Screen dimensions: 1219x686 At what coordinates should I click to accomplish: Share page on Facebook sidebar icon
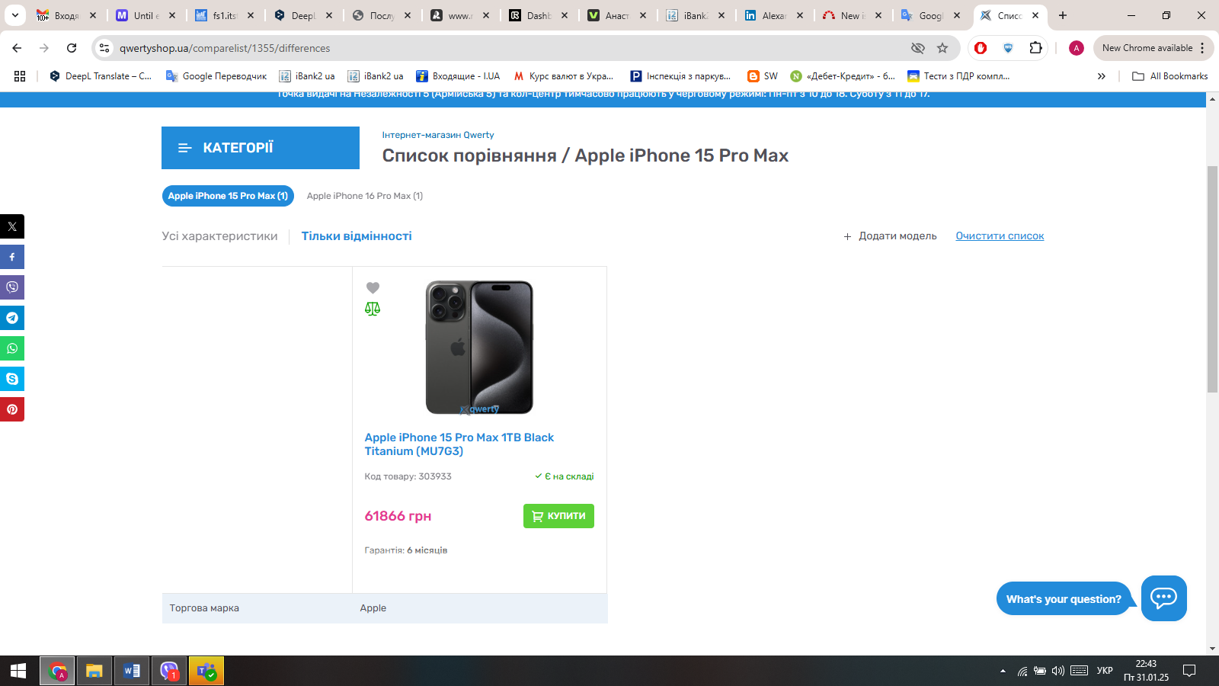(x=12, y=257)
